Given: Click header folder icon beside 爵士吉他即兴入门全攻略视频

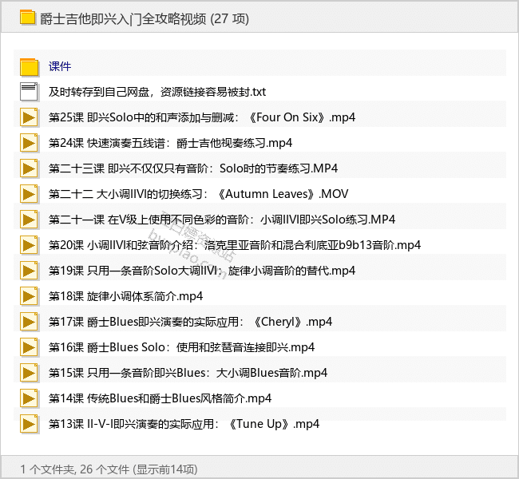Looking at the screenshot, I should [x=27, y=18].
